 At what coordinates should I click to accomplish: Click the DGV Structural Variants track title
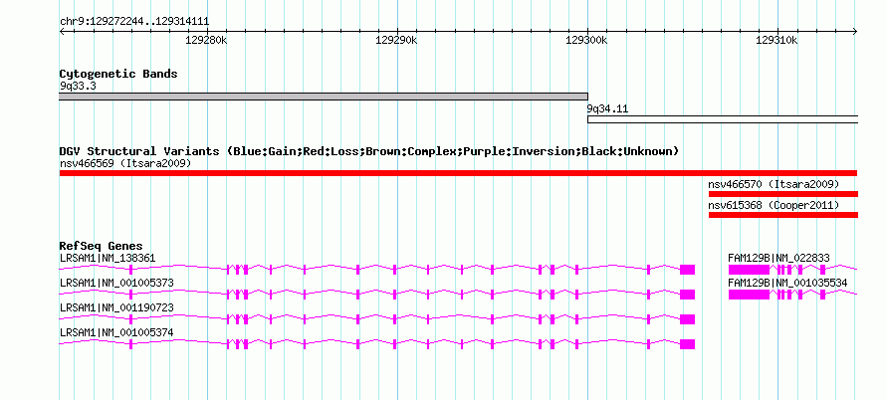pyautogui.click(x=369, y=151)
